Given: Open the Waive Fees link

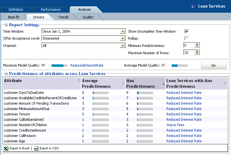Looking at the screenshot, I should tap(175, 125).
